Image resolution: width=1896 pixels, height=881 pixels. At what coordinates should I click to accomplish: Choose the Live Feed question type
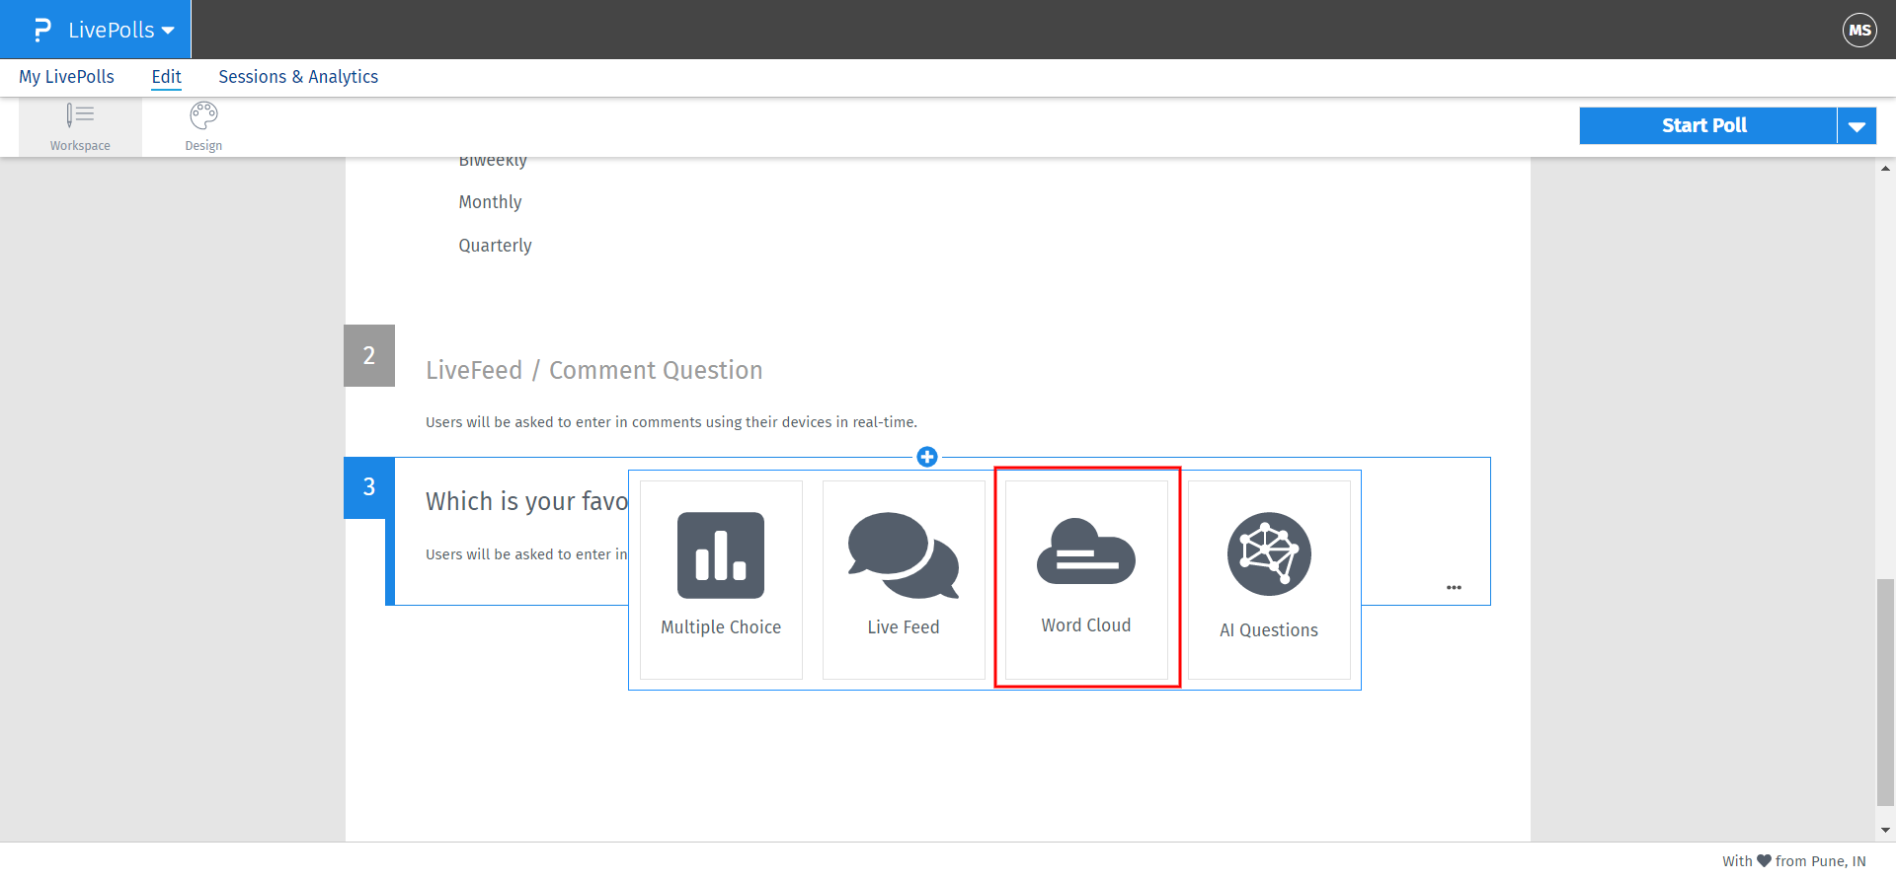[904, 580]
